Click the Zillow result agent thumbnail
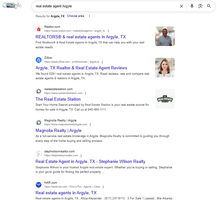The width and height of the screenshot is (217, 200). tap(165, 67)
